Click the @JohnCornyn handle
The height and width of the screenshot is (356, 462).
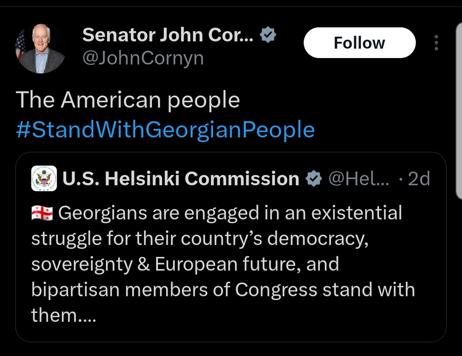[x=143, y=58]
